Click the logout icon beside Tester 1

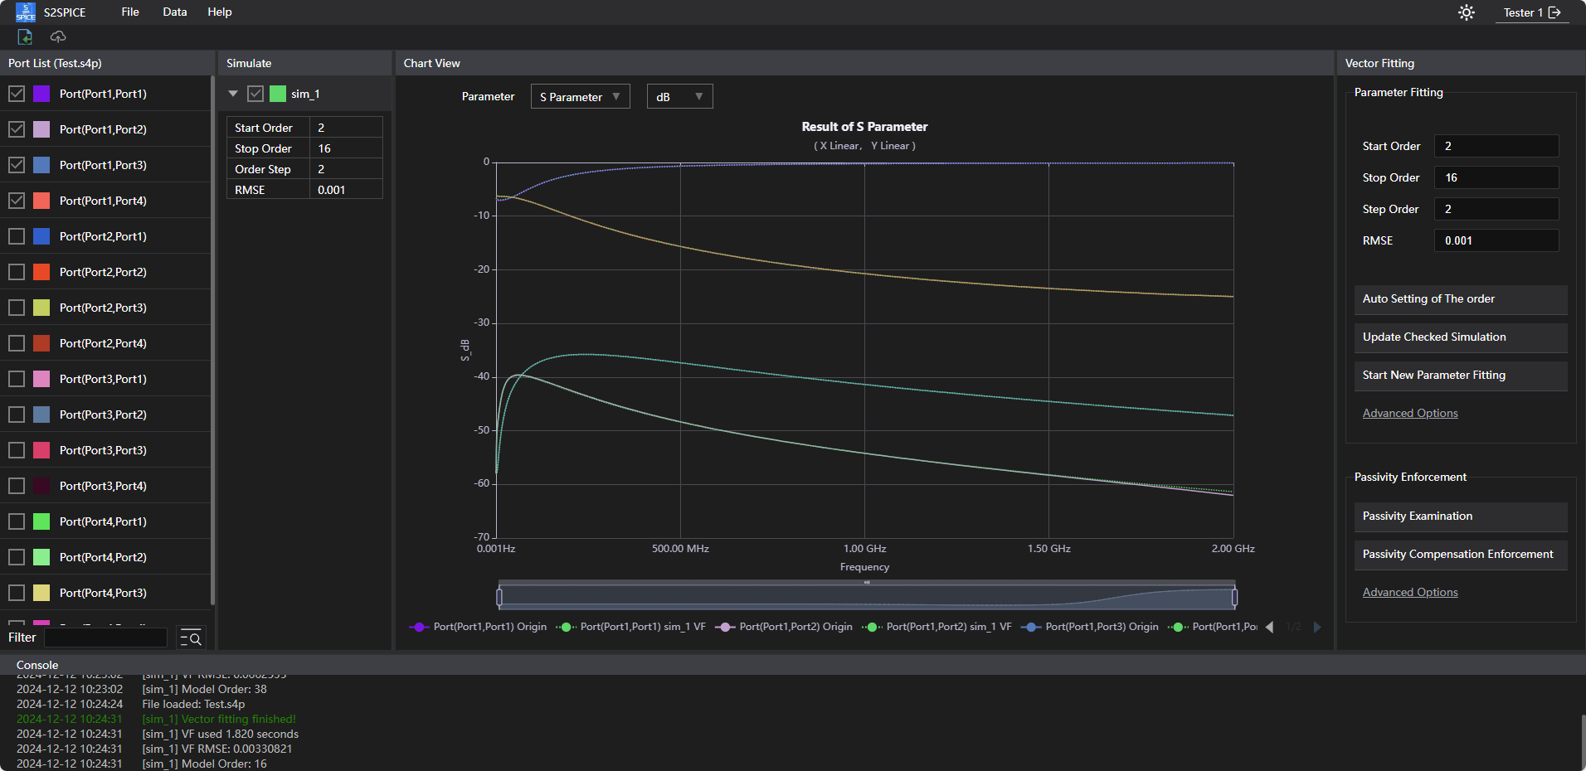click(1554, 12)
